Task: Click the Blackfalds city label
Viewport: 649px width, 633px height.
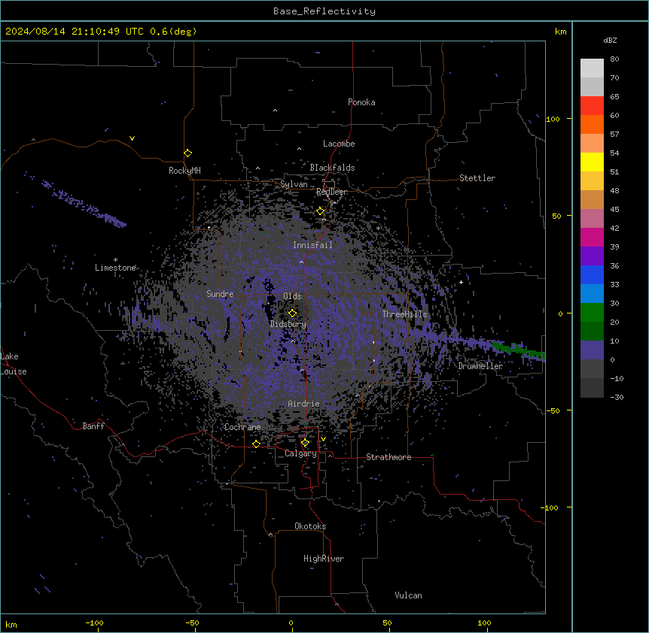Action: pos(332,168)
